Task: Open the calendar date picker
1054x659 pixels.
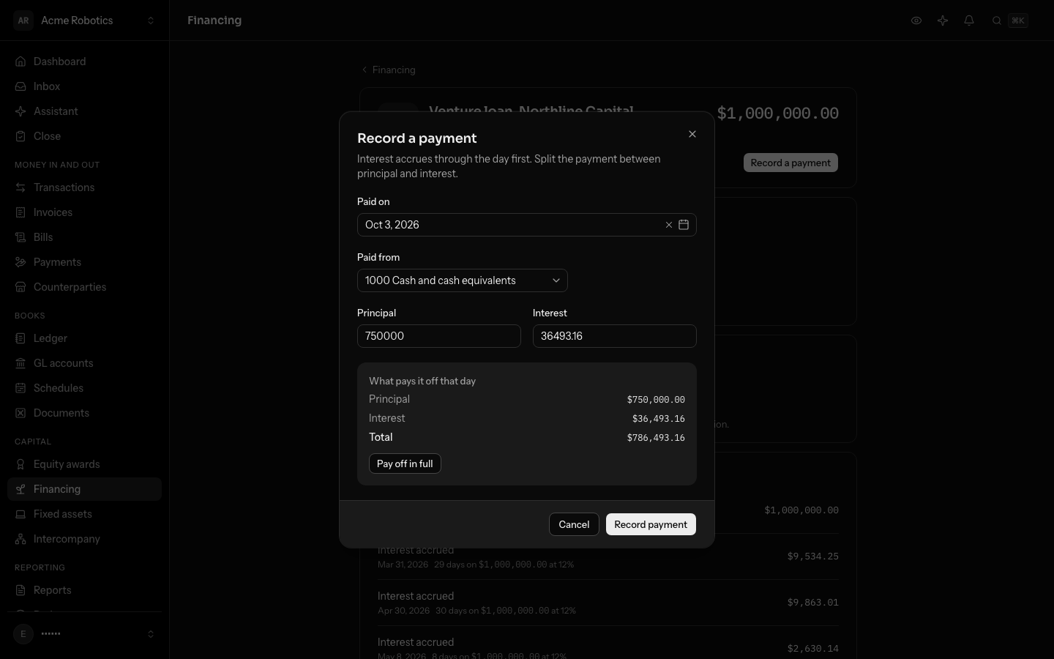Action: tap(684, 225)
